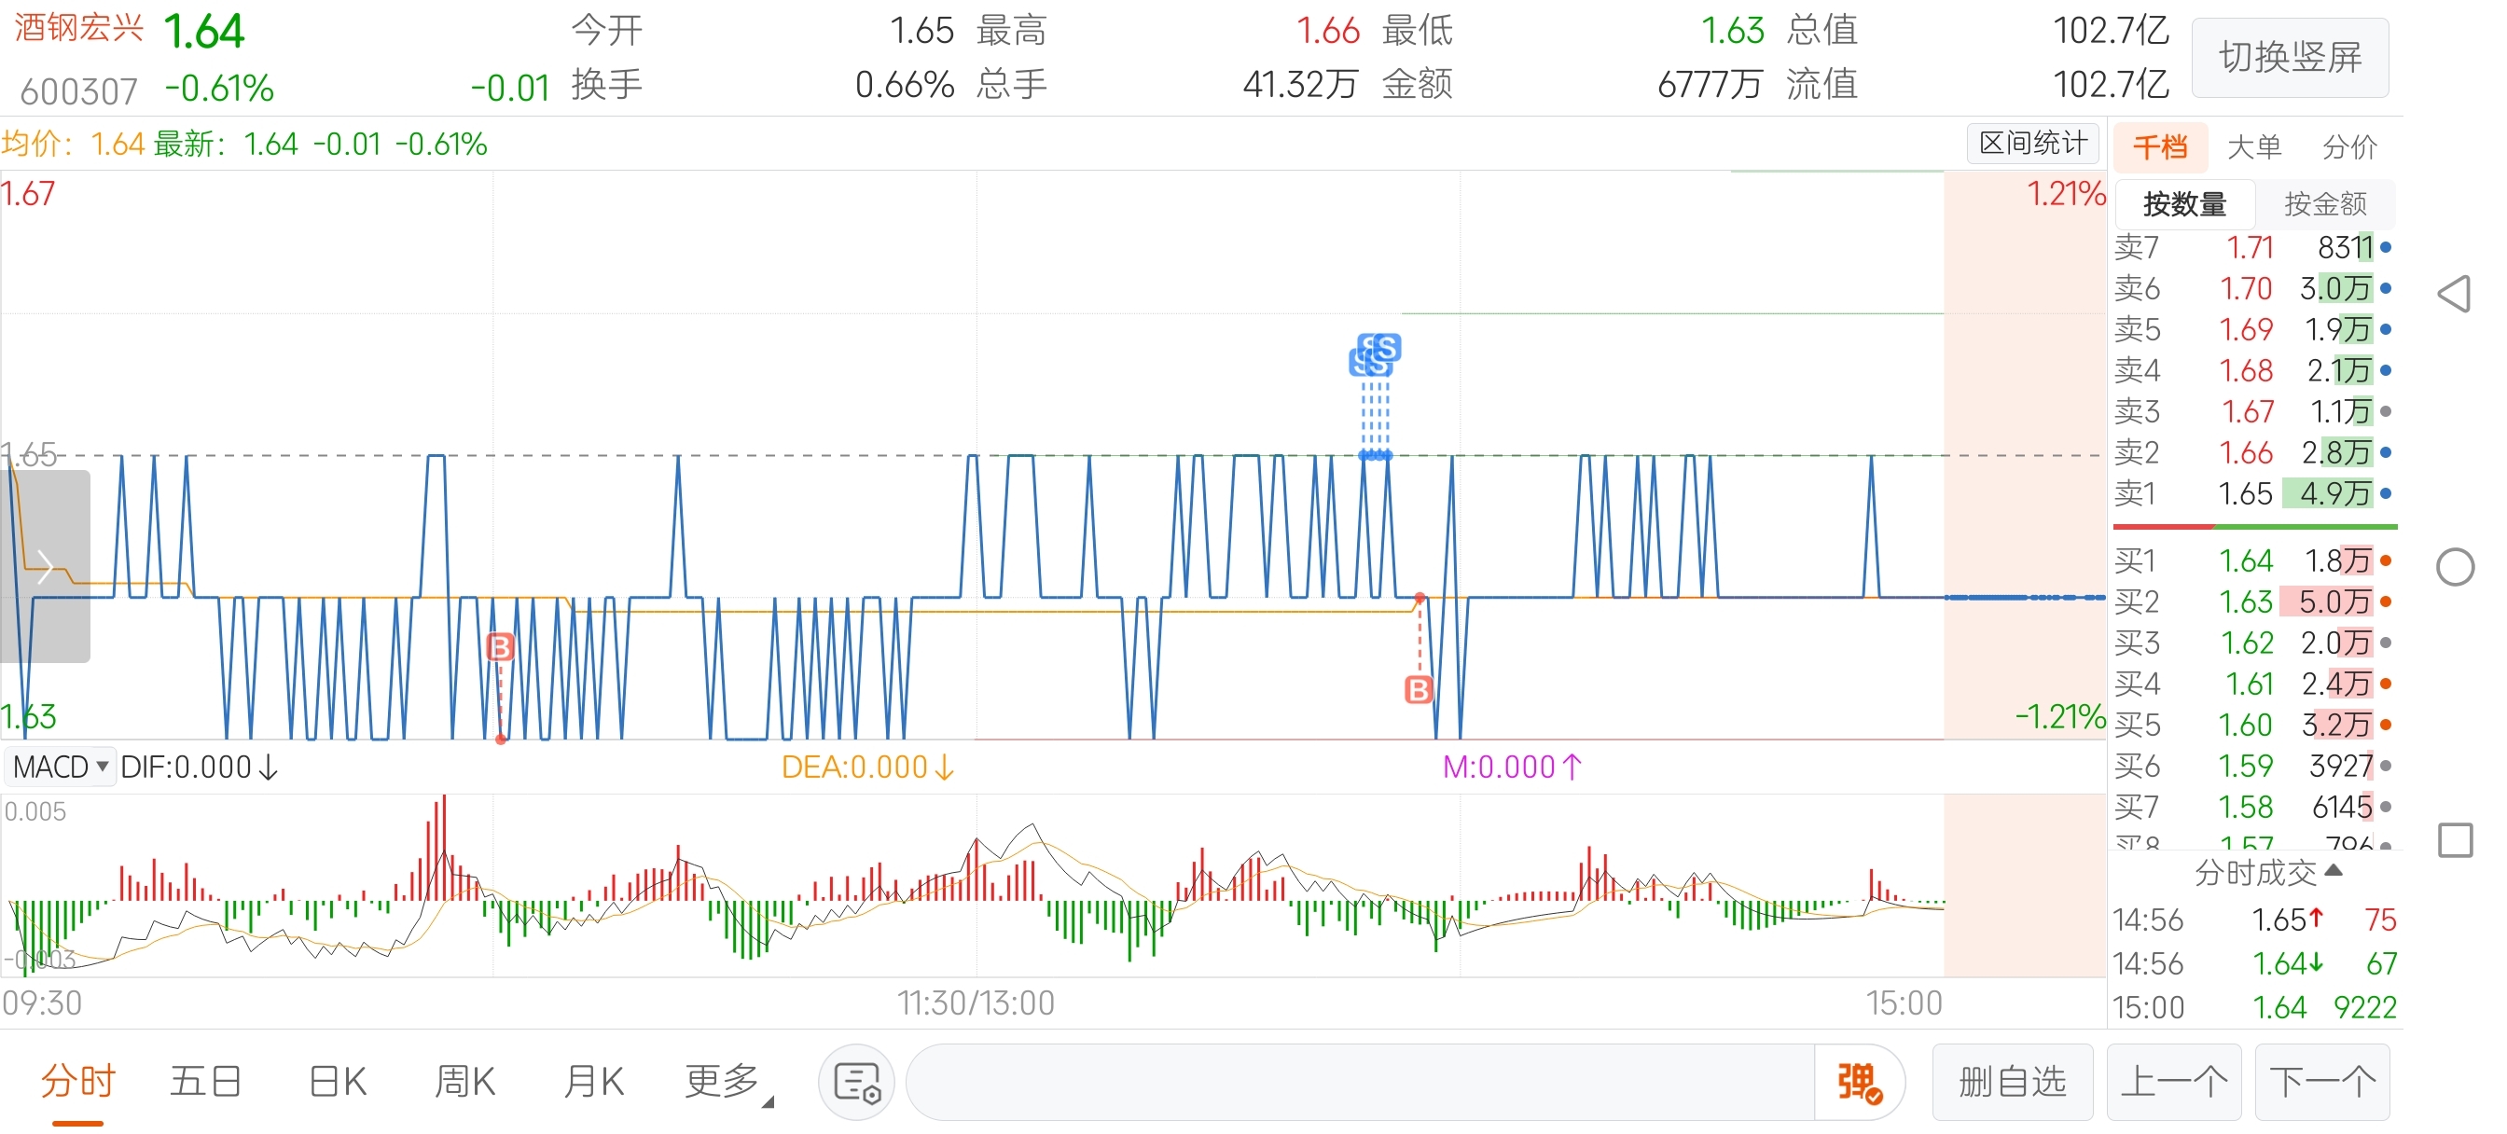Tap the Android back triangle icon

[x=2455, y=294]
